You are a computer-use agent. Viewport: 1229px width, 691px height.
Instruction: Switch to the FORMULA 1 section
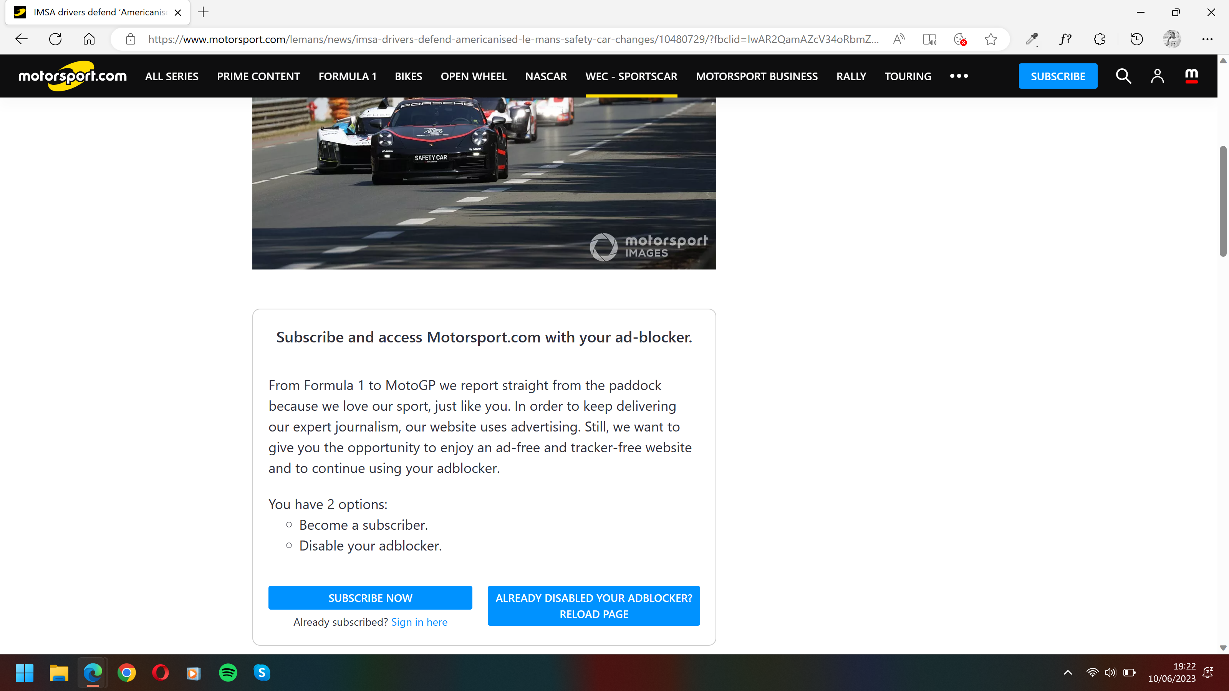pos(347,76)
